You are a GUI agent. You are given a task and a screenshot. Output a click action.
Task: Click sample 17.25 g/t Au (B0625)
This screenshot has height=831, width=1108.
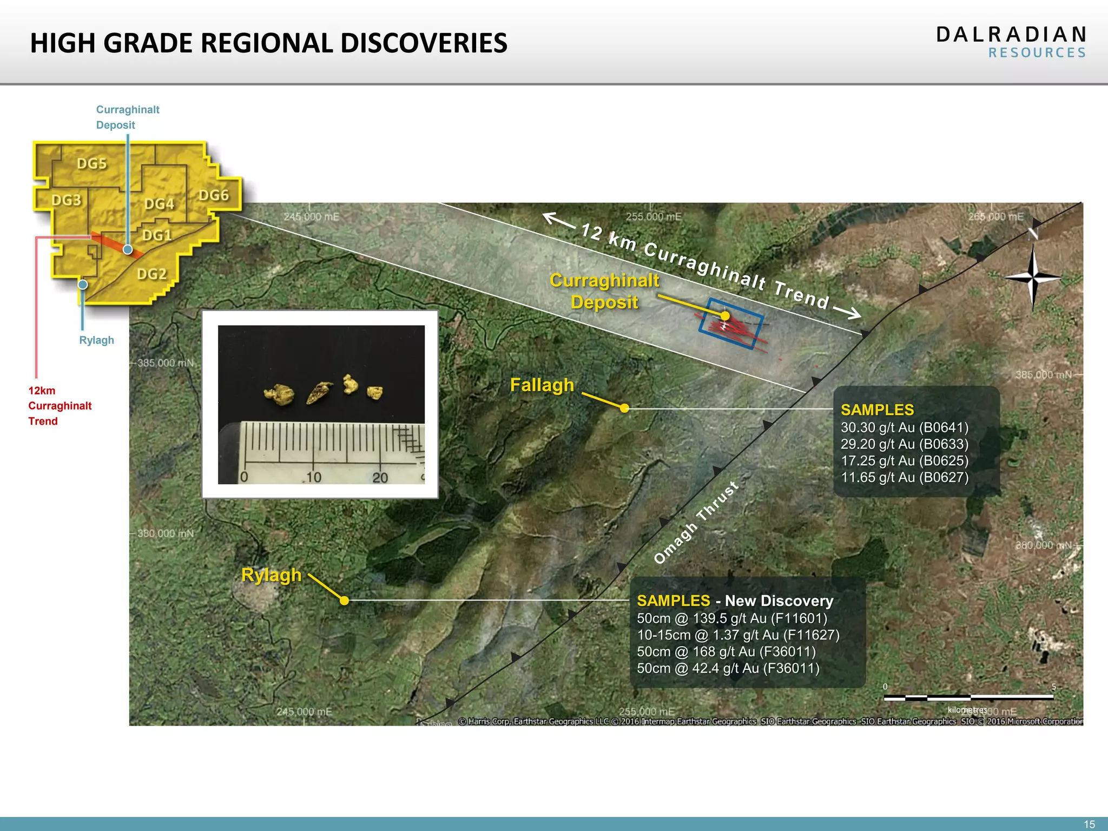pyautogui.click(x=905, y=461)
